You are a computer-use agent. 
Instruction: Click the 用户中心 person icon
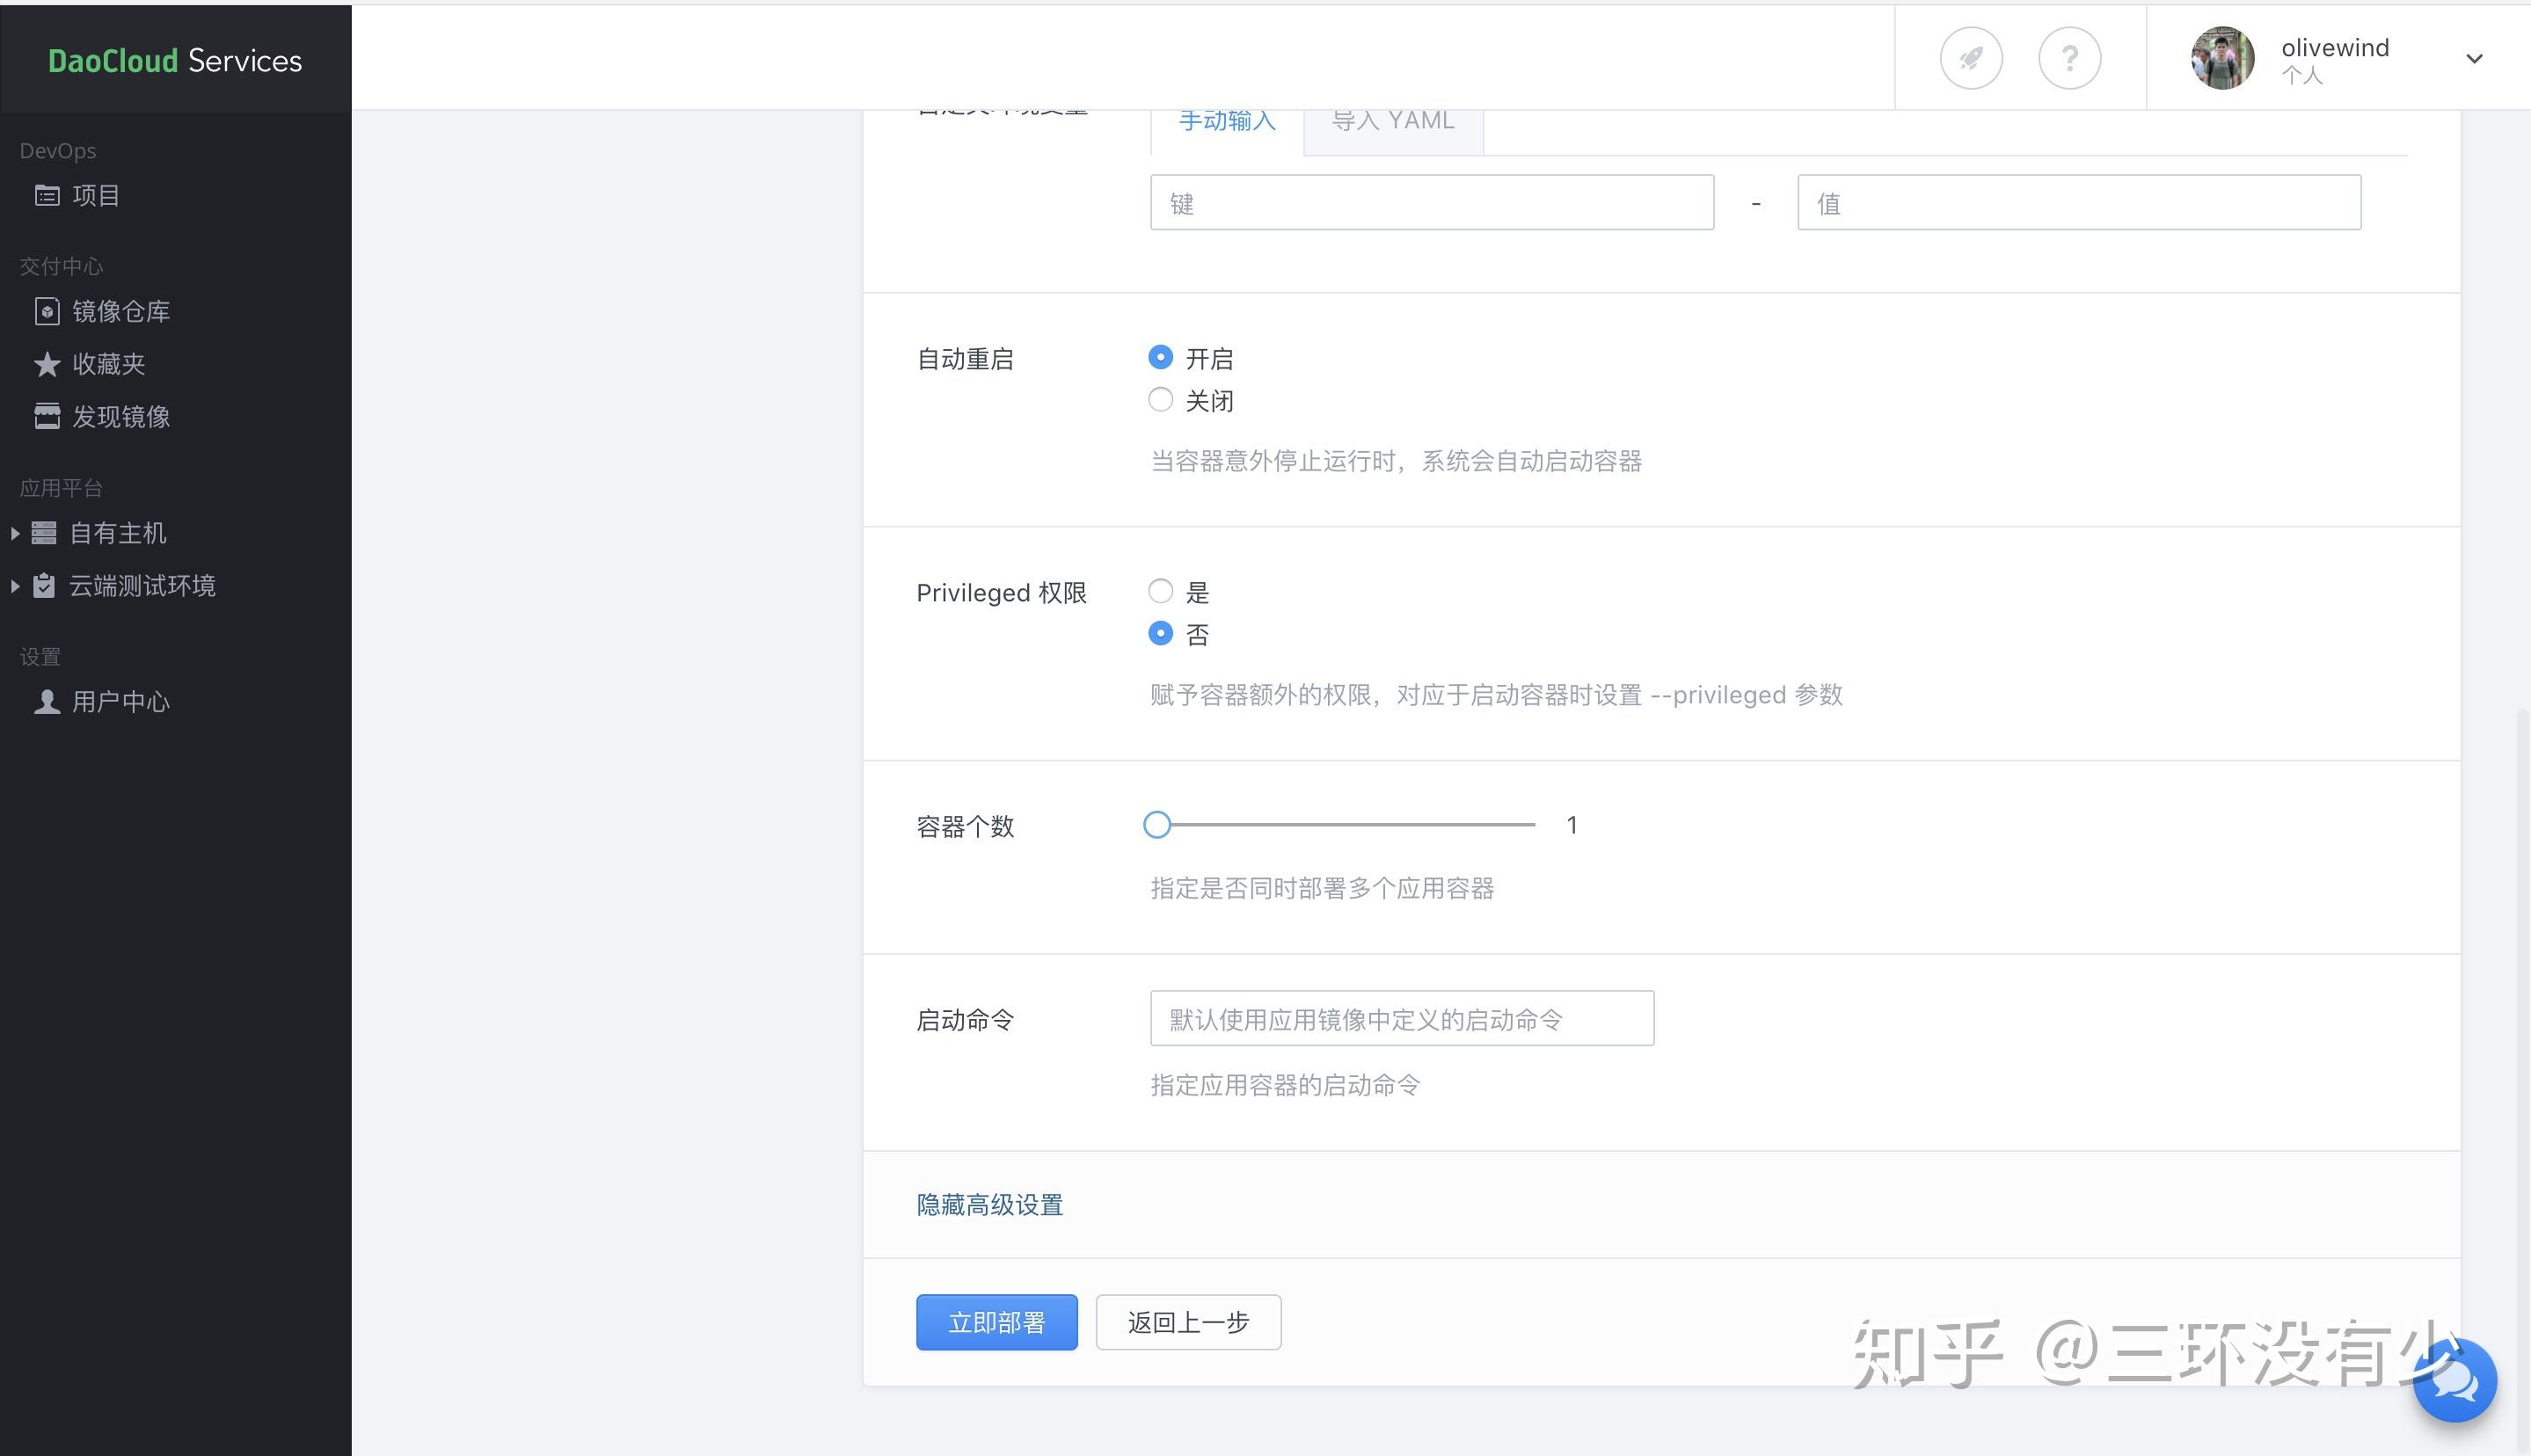point(47,702)
